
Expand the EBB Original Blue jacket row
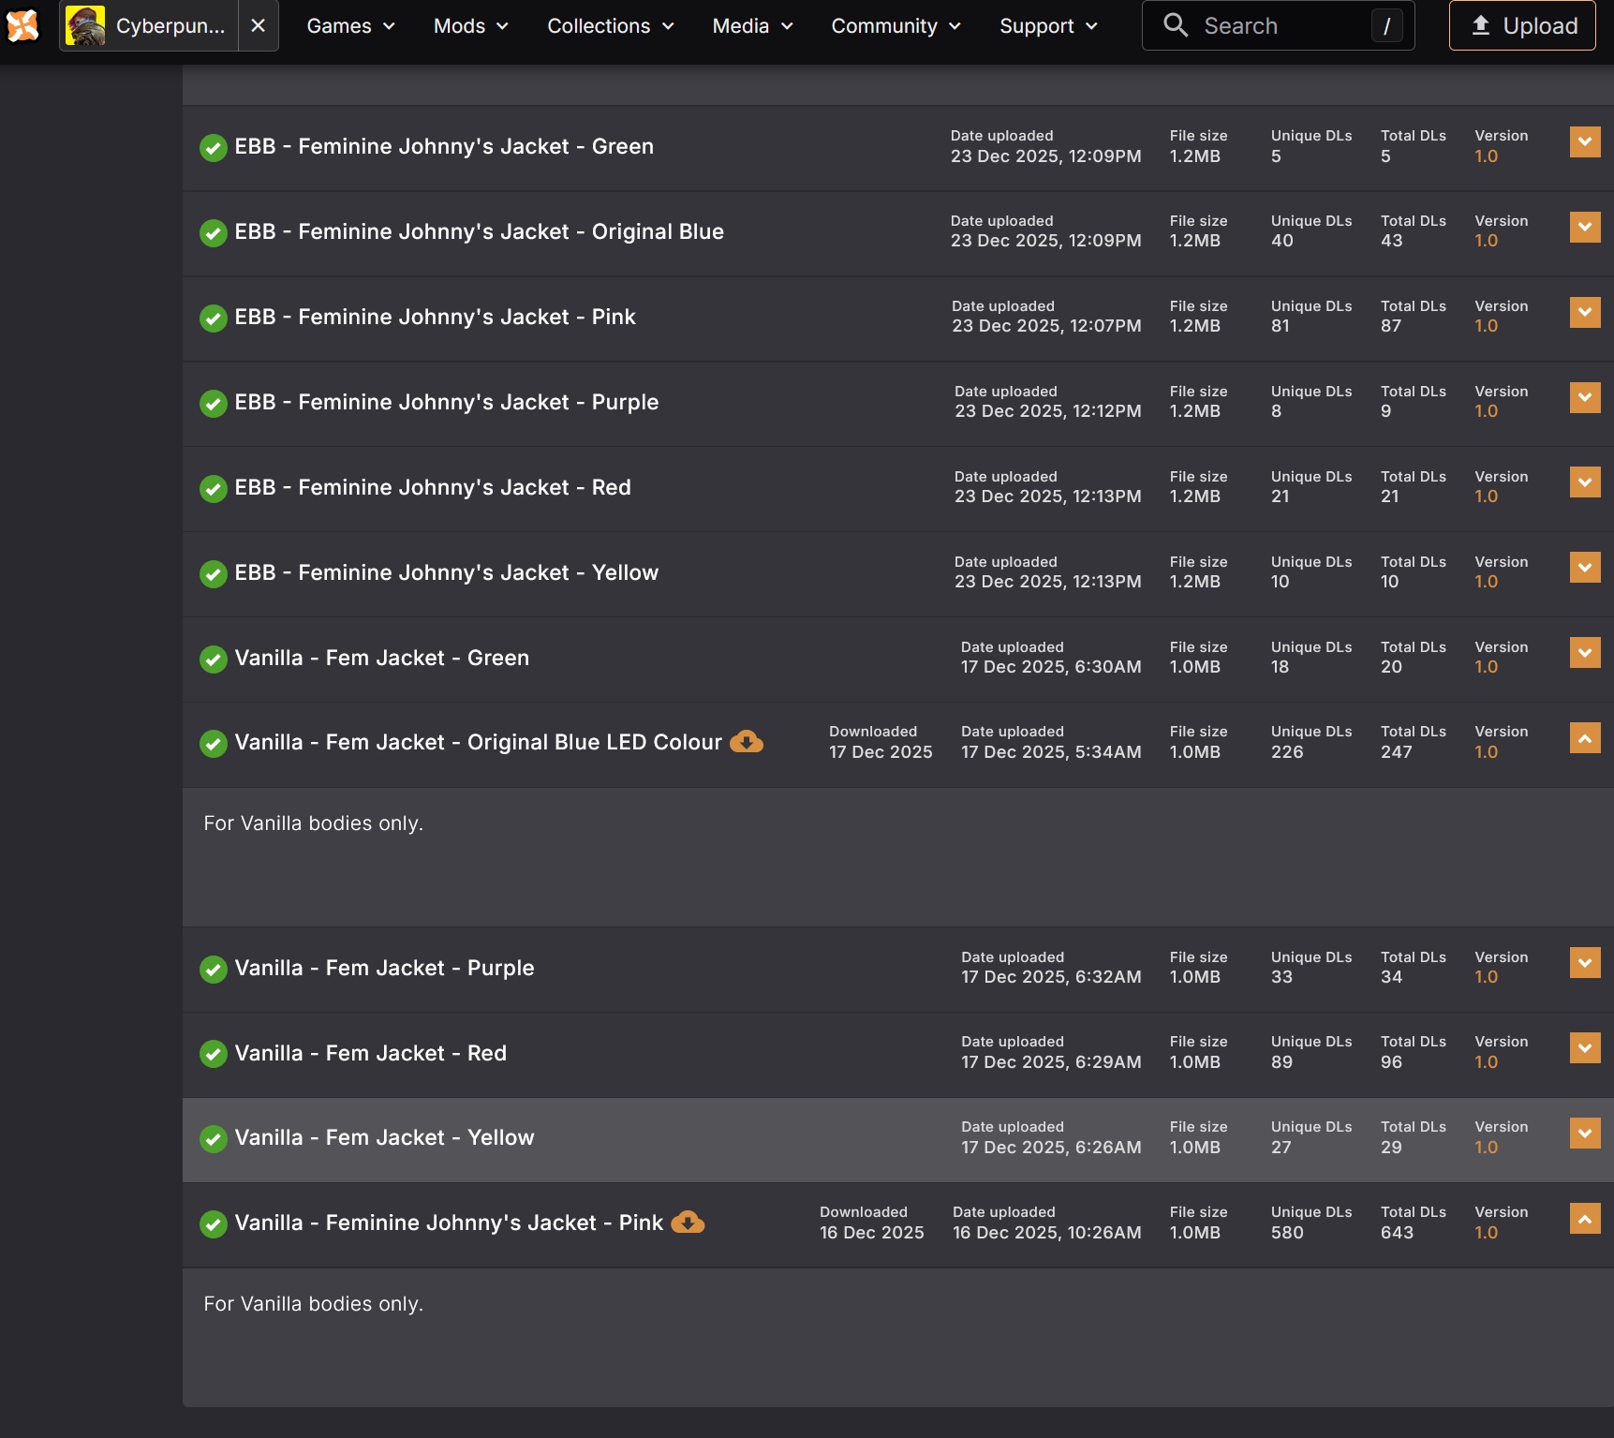(1585, 228)
